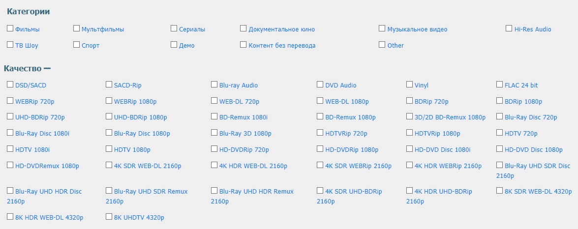578x229 pixels.
Task: Tick the DSD/SACD quality checkbox
Action: 10,85
